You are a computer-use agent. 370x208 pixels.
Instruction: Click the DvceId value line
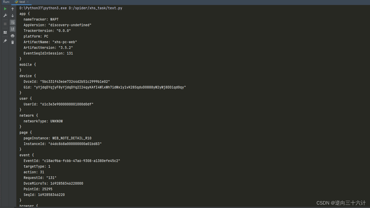point(67,82)
